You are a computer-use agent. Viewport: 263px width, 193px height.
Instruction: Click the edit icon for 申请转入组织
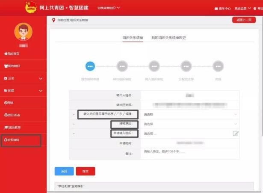pyautogui.click(x=236, y=134)
